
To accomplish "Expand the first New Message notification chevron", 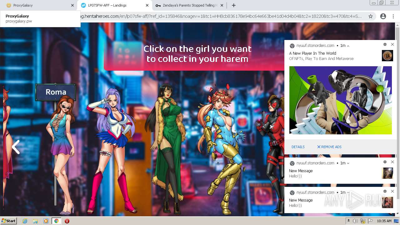I will click(x=348, y=163).
